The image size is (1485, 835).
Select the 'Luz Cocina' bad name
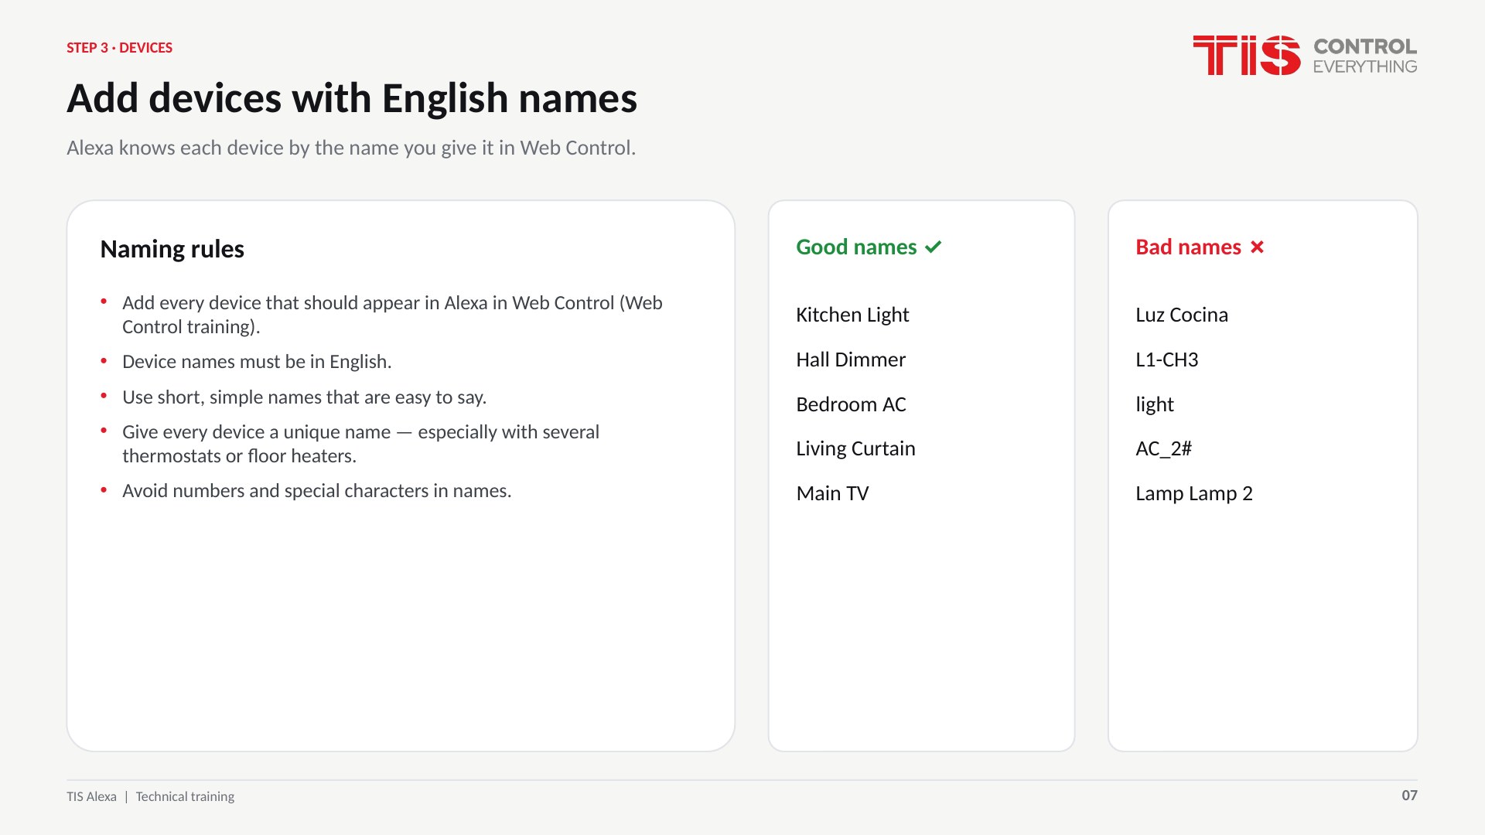point(1182,315)
